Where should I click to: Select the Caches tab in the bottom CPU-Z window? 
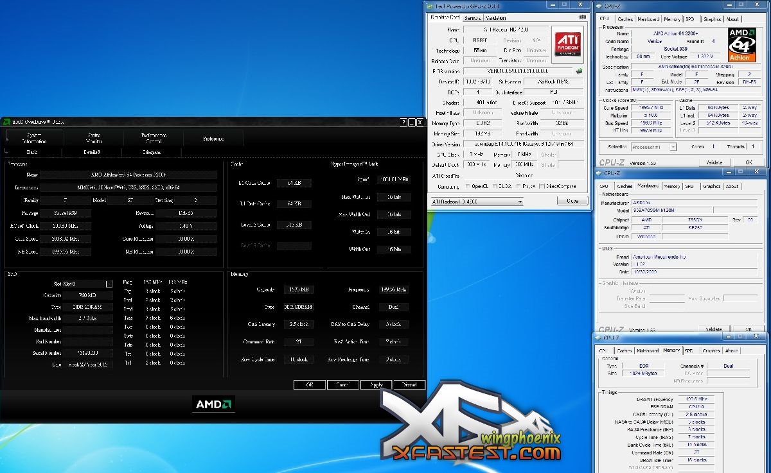(625, 351)
